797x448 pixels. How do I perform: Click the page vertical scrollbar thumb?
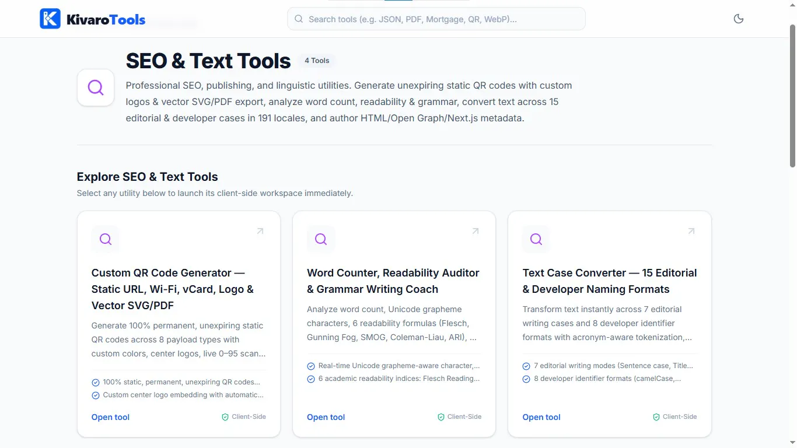click(x=792, y=96)
